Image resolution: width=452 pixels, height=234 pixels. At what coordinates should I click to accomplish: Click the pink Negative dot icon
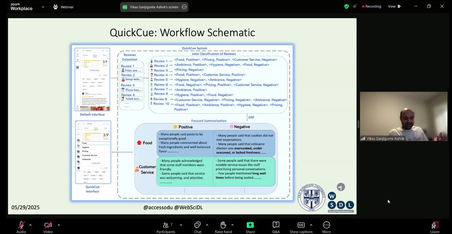232,127
